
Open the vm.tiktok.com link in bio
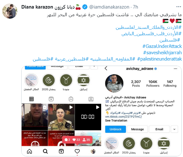click(123, 117)
